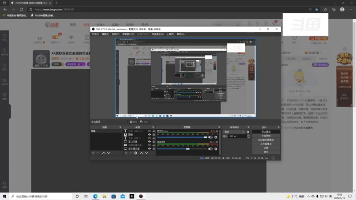The image size is (356, 200).
Task: Open desktop audio settings gear
Action: 216,149
